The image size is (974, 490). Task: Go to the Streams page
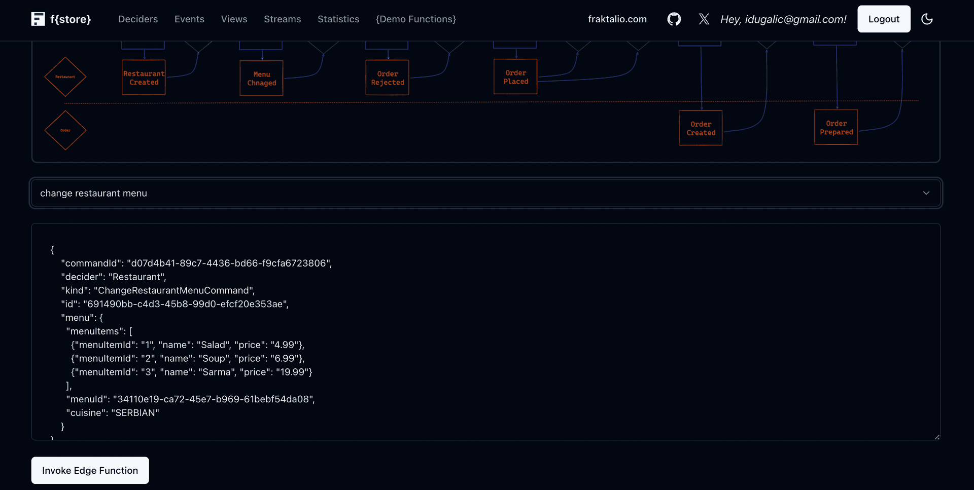(x=282, y=19)
